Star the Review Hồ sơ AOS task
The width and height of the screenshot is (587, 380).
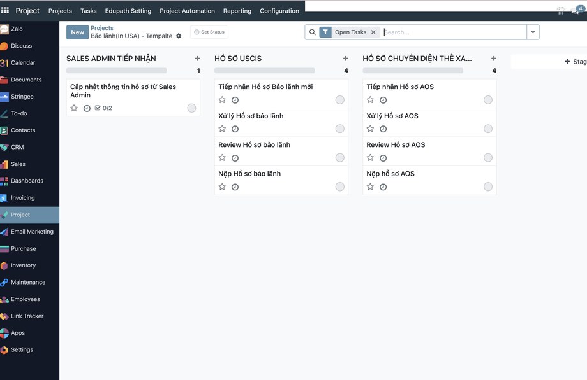pyautogui.click(x=370, y=158)
